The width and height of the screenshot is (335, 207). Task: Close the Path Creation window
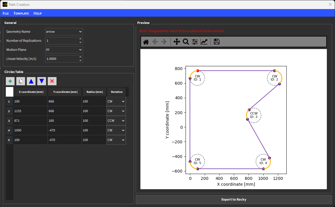point(330,4)
